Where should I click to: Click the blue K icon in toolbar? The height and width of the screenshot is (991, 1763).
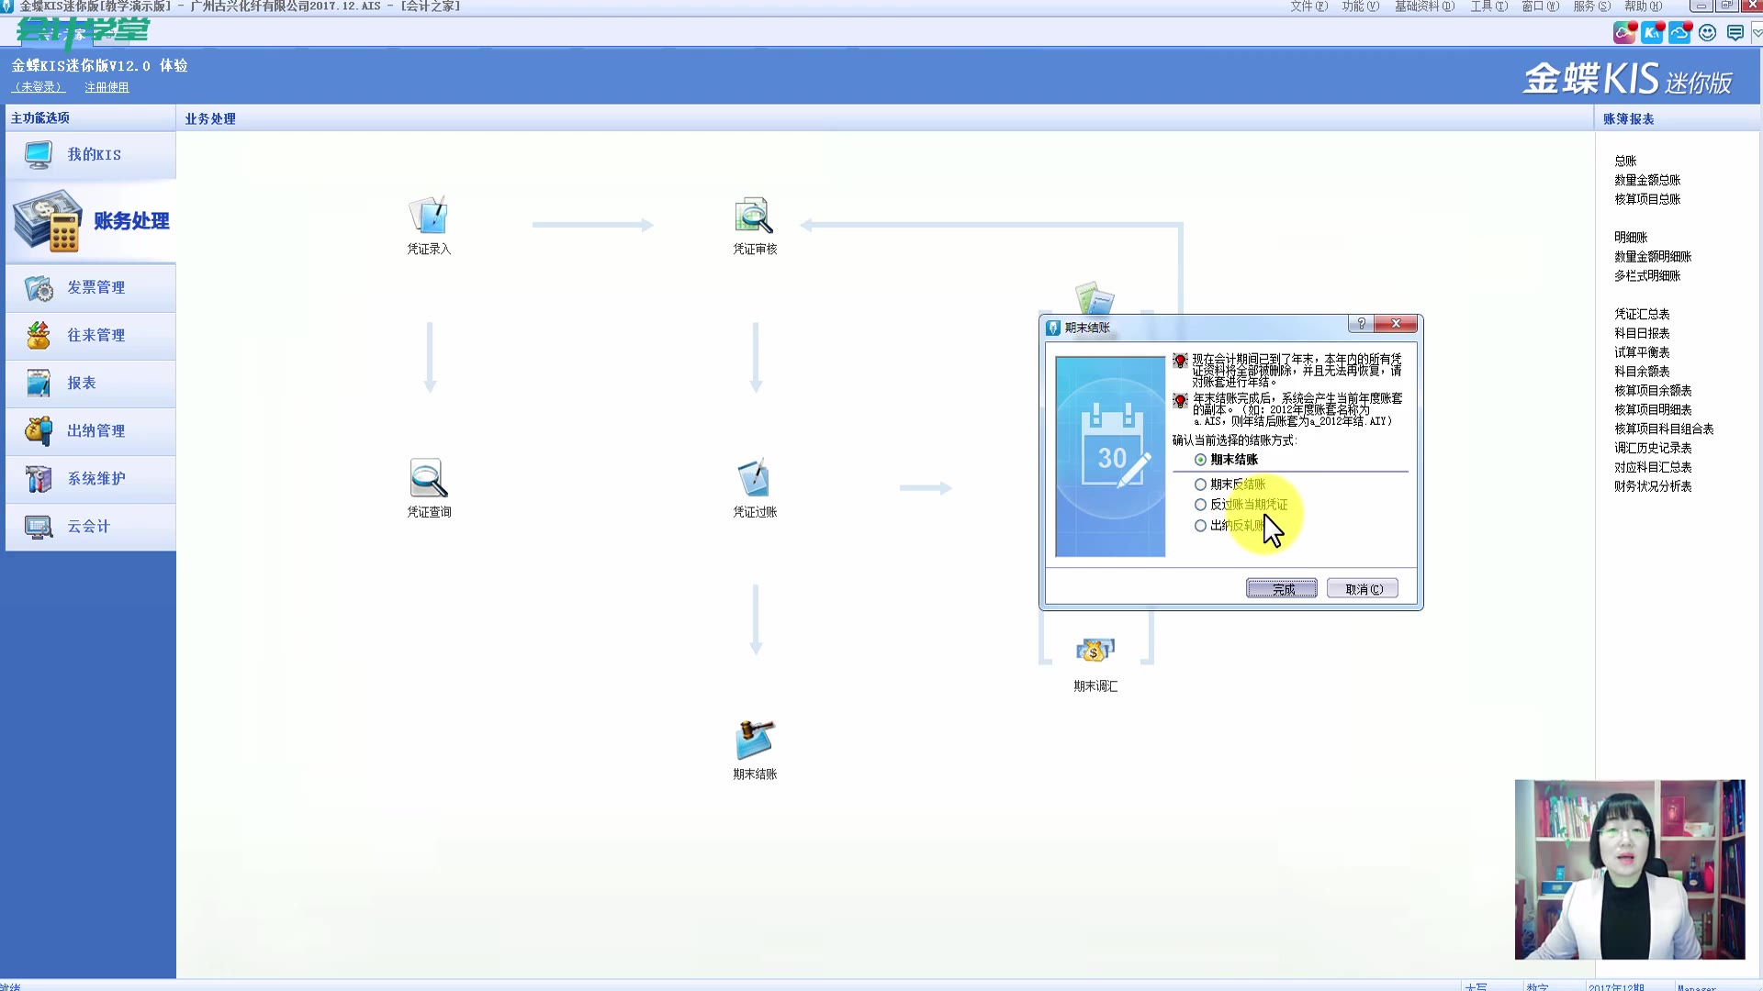(1652, 33)
